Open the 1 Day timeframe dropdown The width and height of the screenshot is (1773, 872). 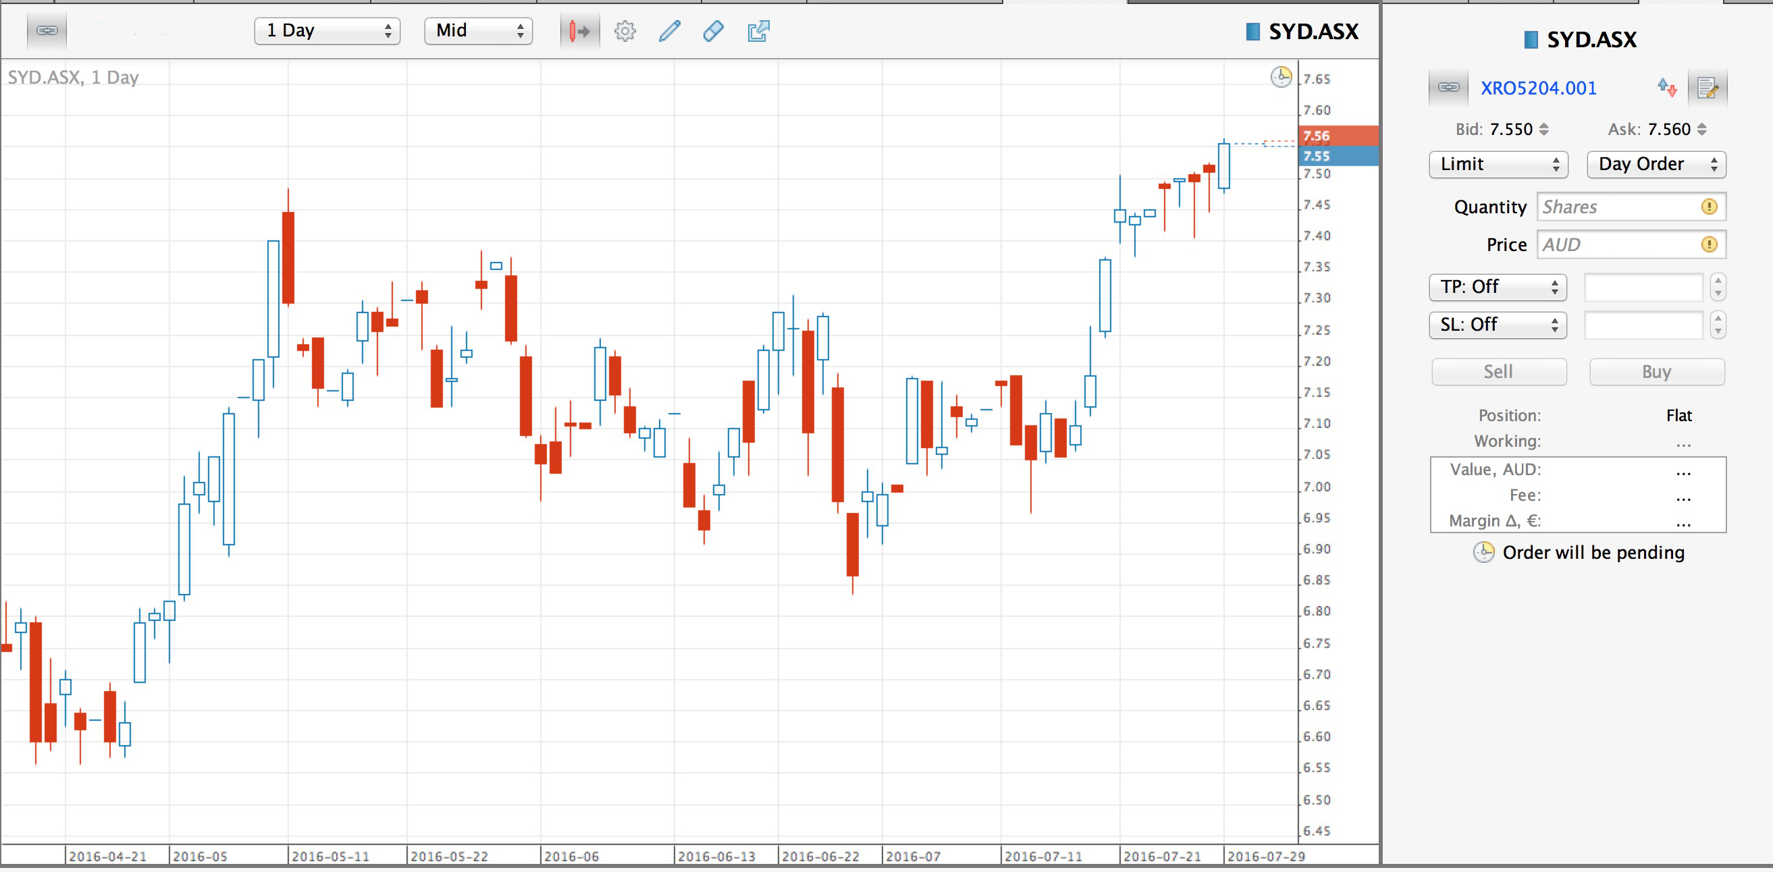click(x=327, y=31)
